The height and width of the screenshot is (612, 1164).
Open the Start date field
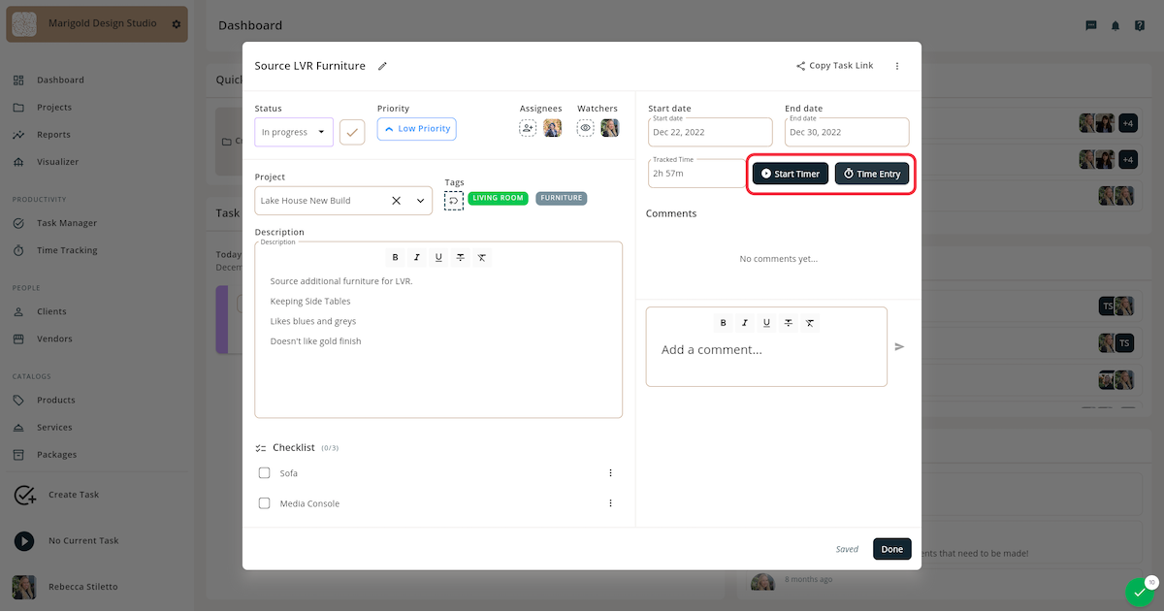(x=710, y=132)
